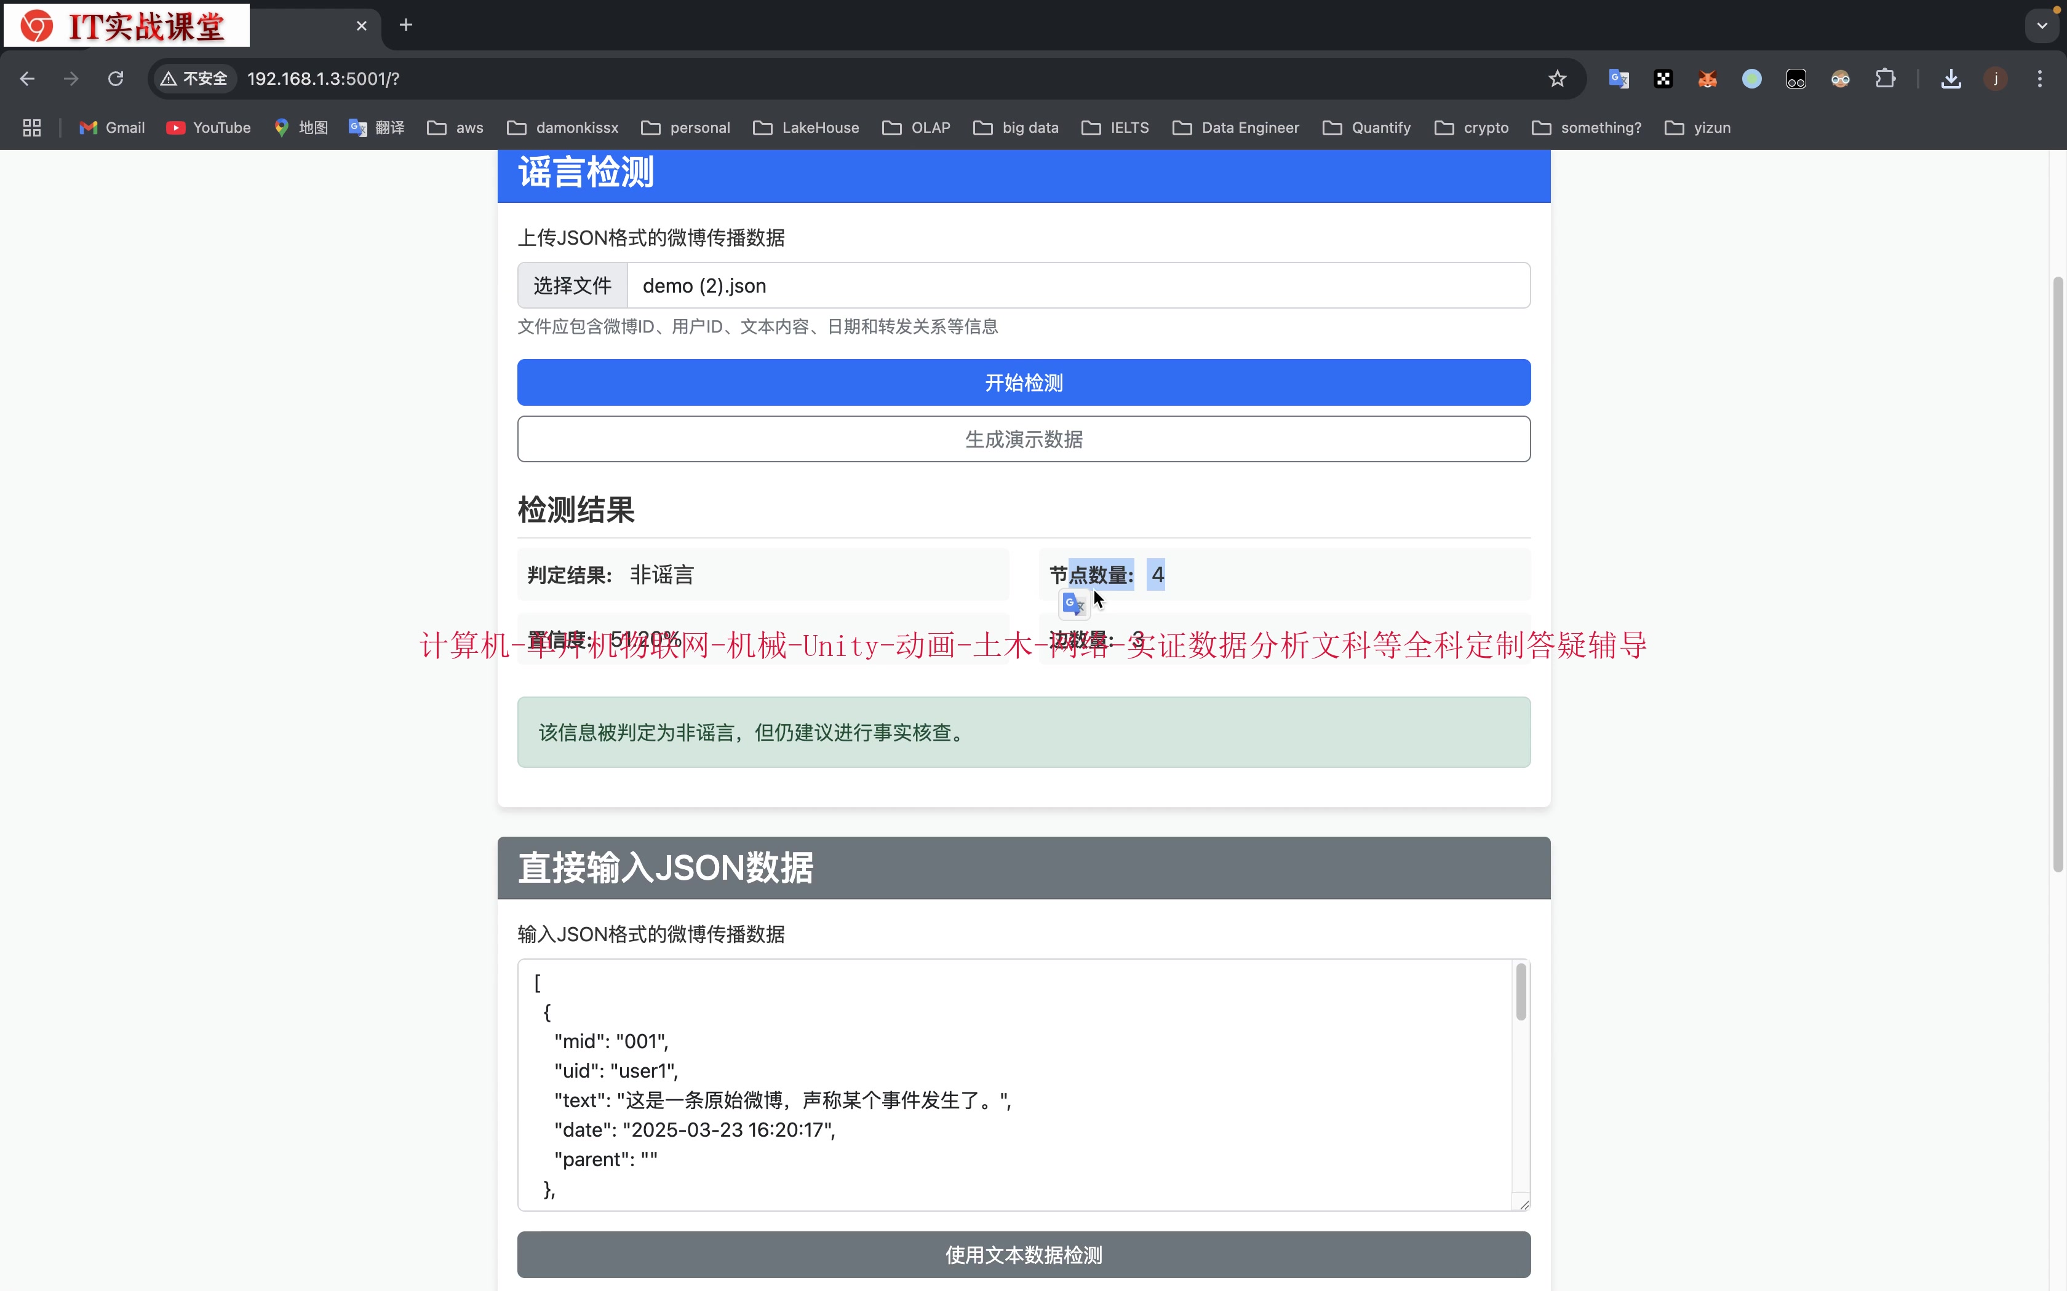
Task: Open the YouTube bookmark
Action: pyautogui.click(x=209, y=127)
